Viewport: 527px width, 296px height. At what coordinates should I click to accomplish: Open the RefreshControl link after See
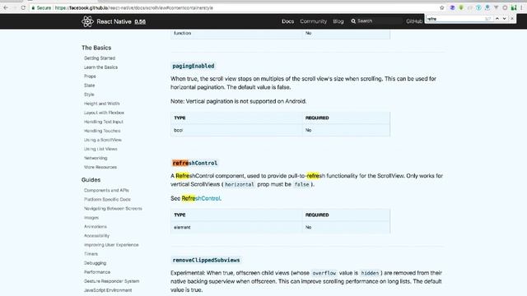pyautogui.click(x=201, y=198)
